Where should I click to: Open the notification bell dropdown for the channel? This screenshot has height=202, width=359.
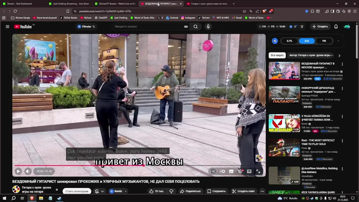tap(100, 191)
